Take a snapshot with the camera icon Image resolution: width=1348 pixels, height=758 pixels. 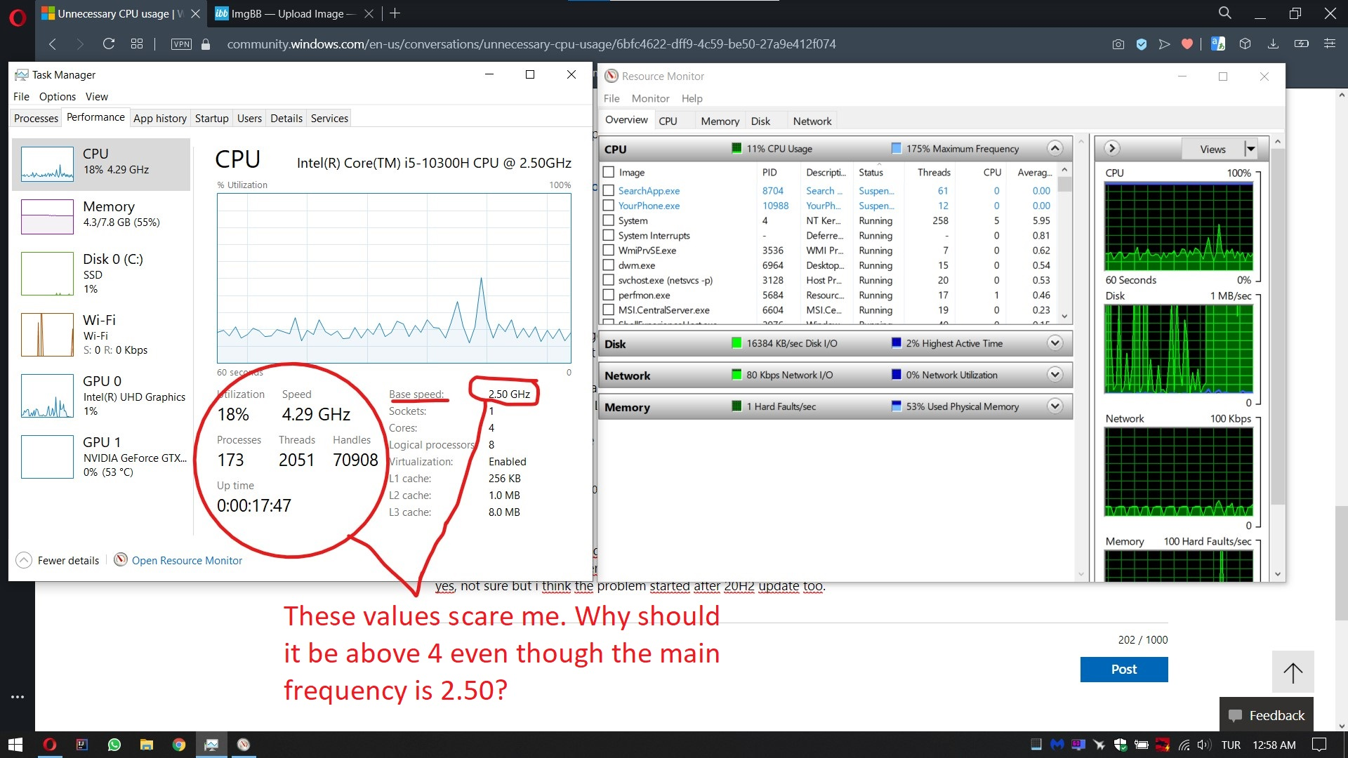tap(1118, 44)
